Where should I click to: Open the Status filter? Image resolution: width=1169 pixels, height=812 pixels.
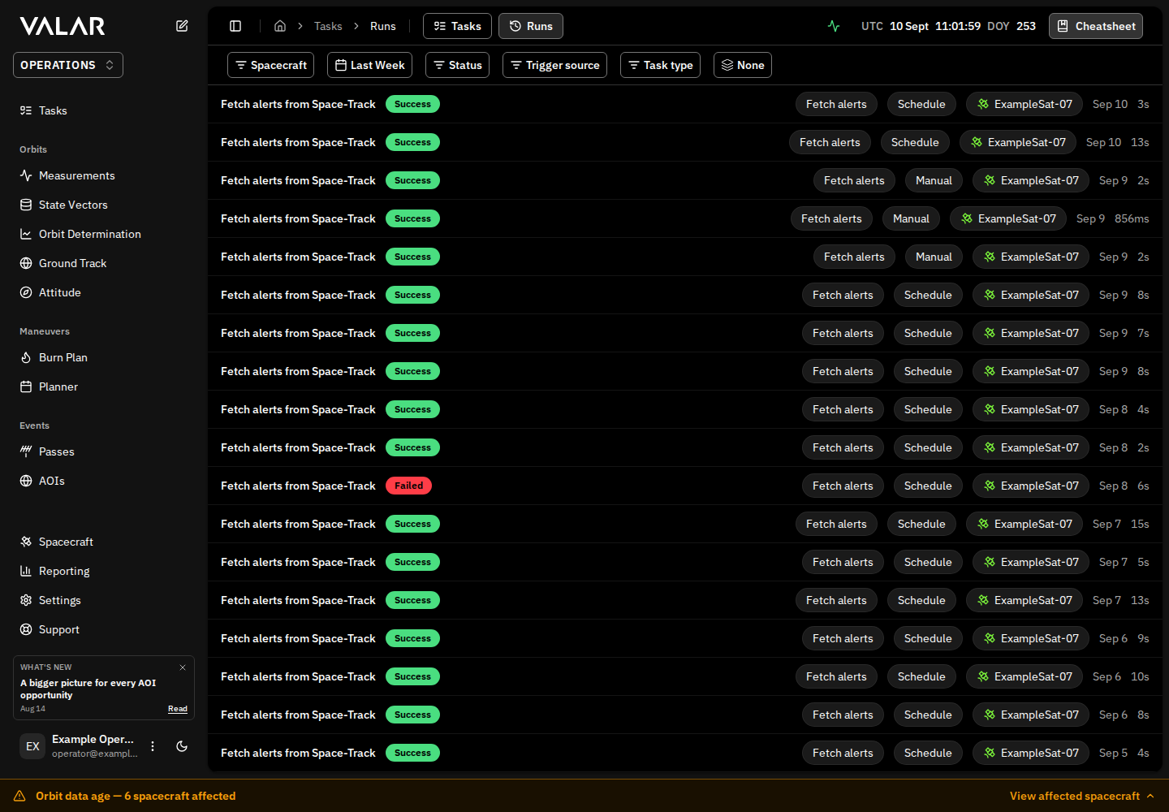(457, 65)
